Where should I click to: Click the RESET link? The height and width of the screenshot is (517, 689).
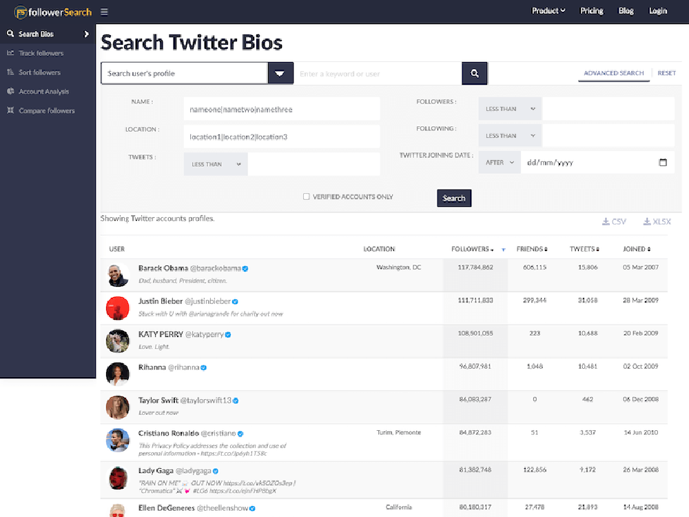pos(666,73)
